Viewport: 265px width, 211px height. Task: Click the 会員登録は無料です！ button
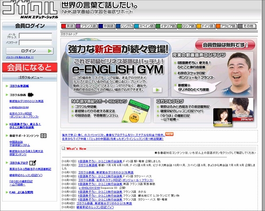pos(225,45)
